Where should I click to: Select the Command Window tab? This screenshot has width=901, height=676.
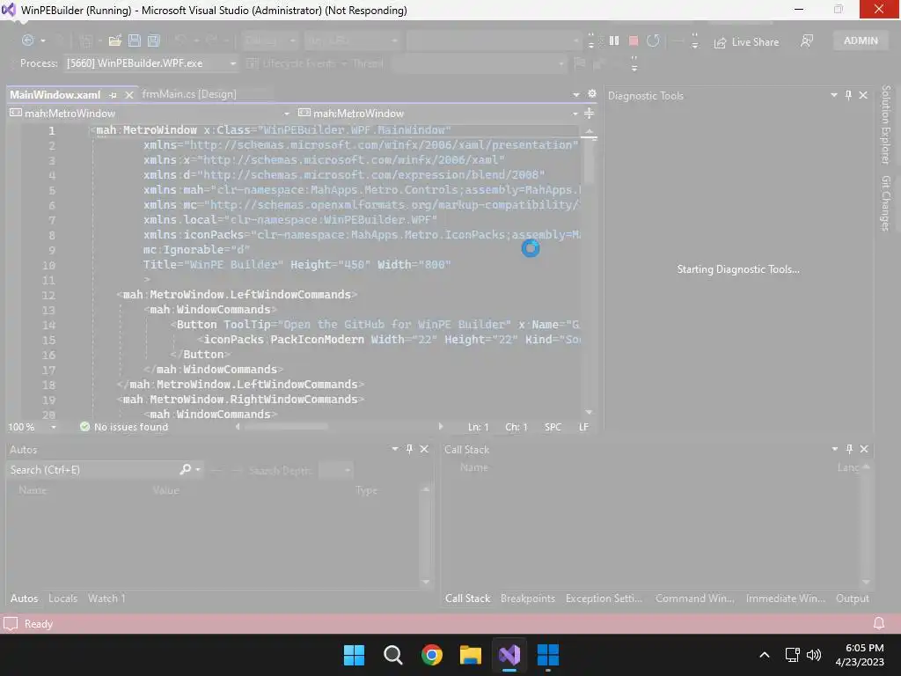tap(695, 599)
